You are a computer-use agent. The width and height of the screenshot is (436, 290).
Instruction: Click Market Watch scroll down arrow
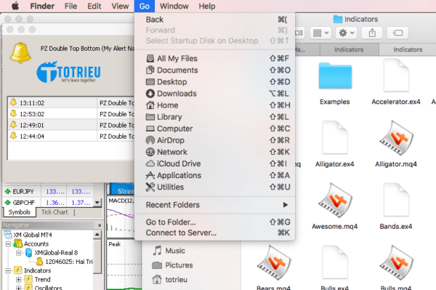pyautogui.click(x=97, y=202)
